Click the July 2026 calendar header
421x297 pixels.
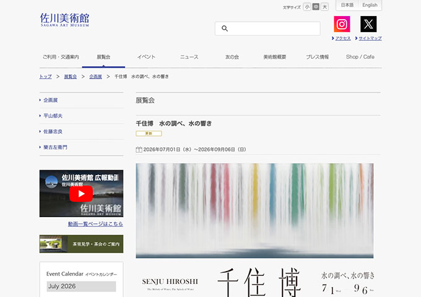tap(81, 286)
